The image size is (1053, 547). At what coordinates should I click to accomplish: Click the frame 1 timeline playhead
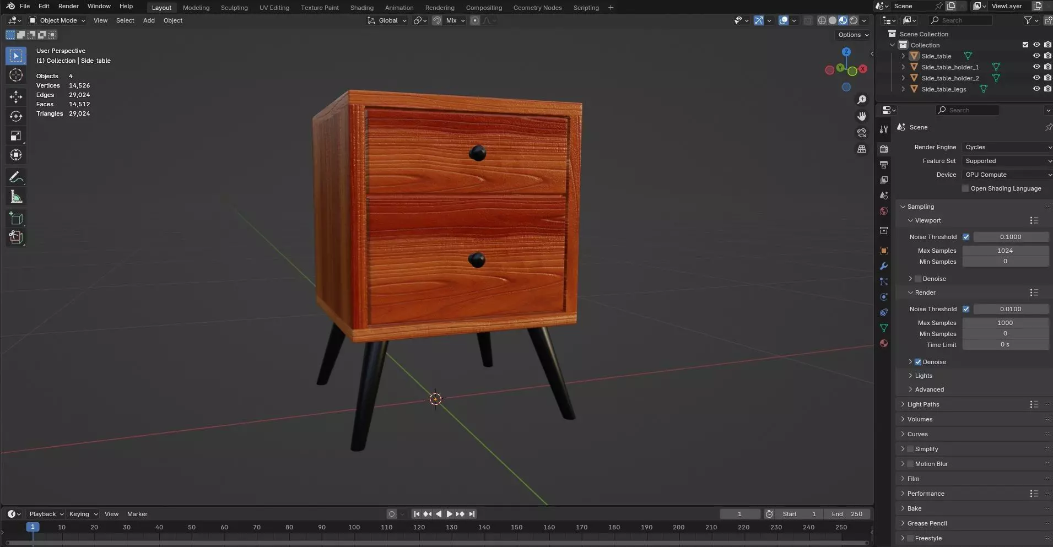(33, 527)
